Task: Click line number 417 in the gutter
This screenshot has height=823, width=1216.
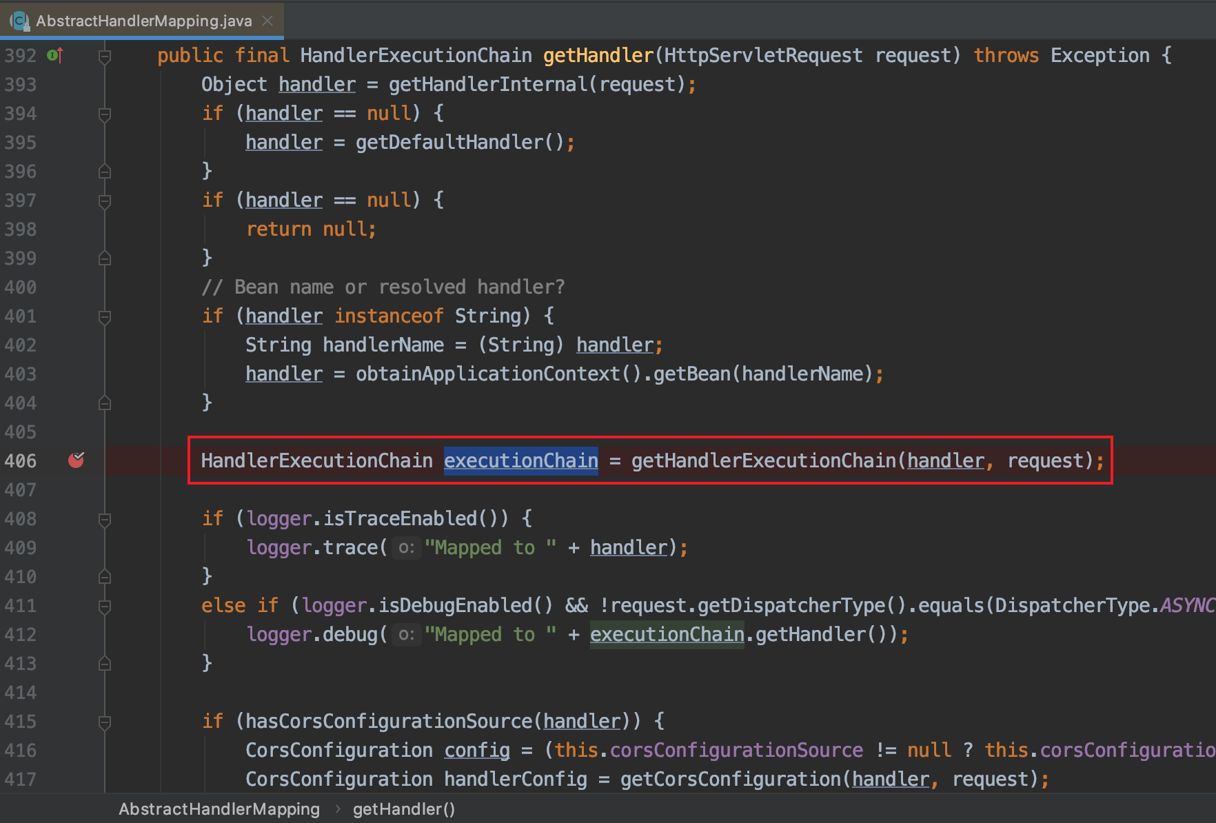Action: tap(20, 779)
